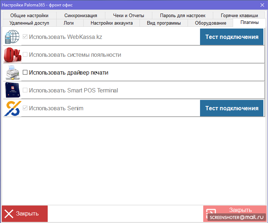The width and height of the screenshot is (268, 223).
Task: Switch to the 'Общие настройки' tab
Action: pos(29,15)
